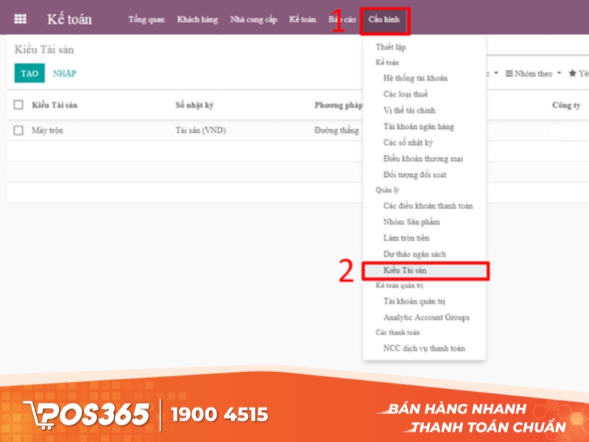The image size is (589, 442).
Task: Open Các loại thuế menu entry
Action: tap(405, 94)
